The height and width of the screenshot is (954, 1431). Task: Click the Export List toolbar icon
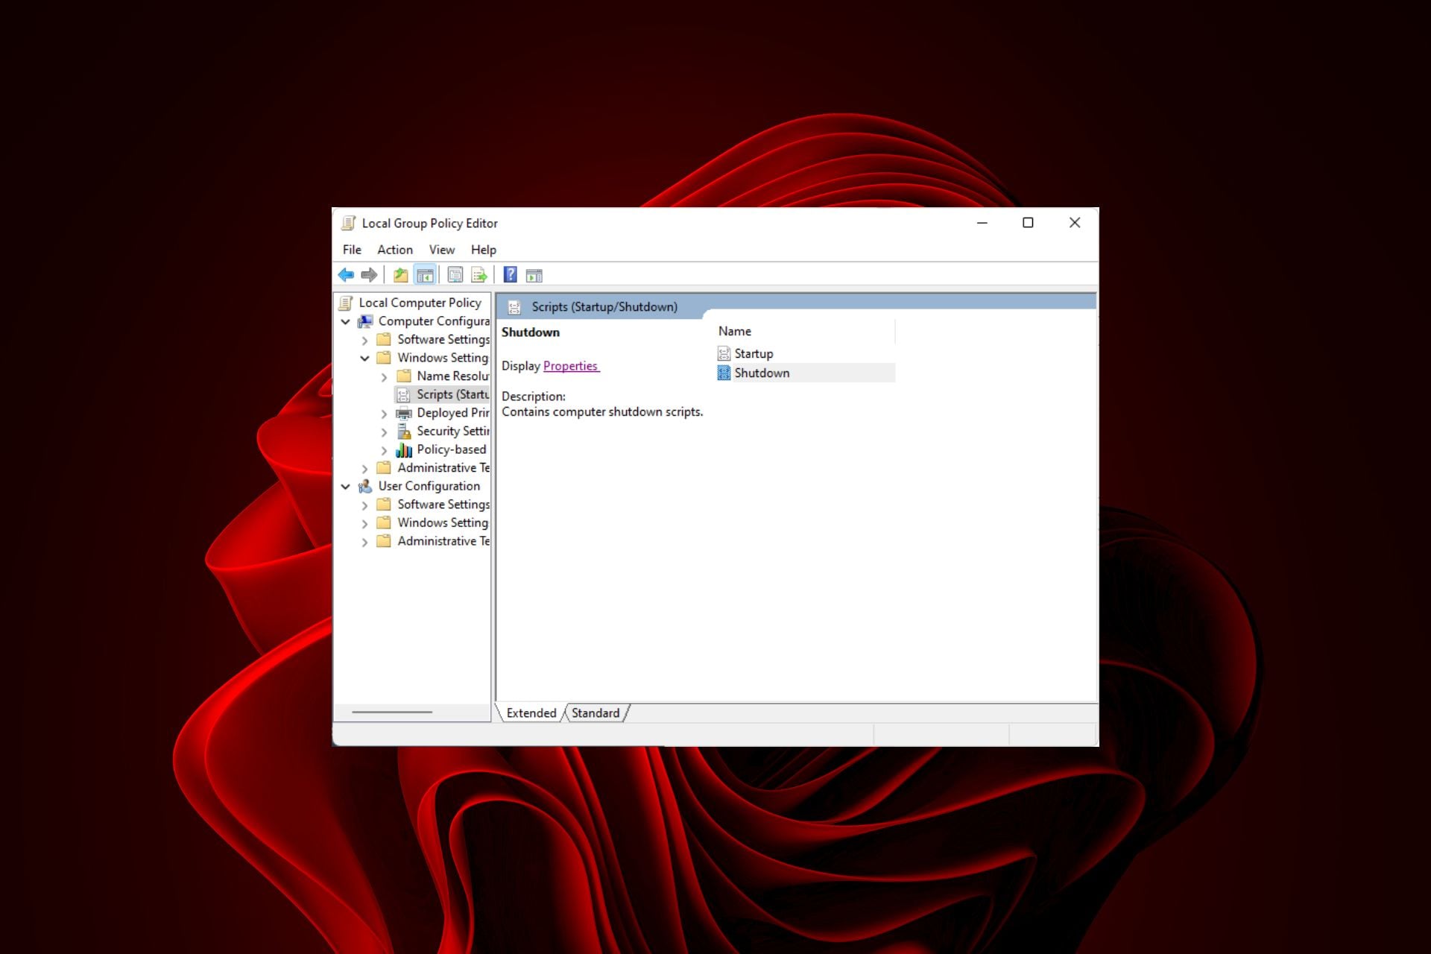(478, 275)
